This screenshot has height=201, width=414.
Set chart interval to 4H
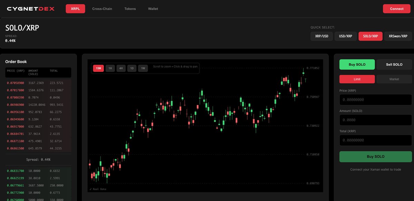click(121, 68)
